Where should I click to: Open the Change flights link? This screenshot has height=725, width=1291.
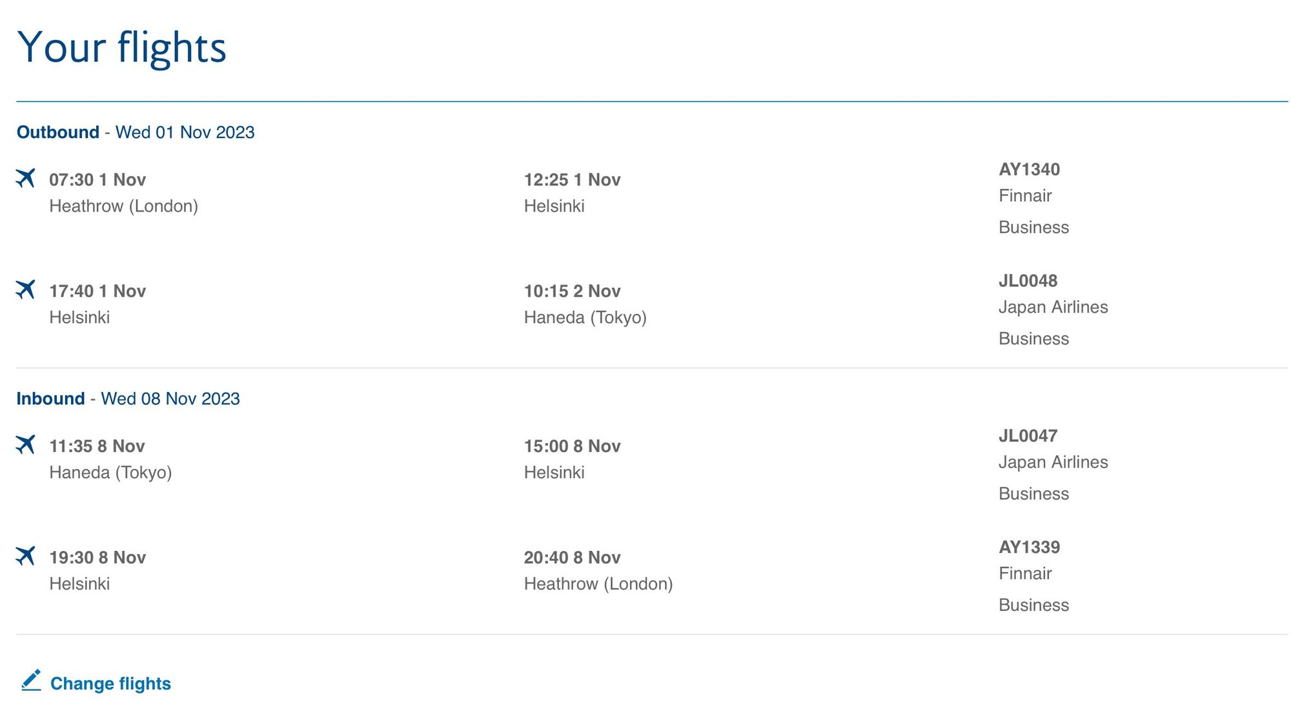(111, 683)
